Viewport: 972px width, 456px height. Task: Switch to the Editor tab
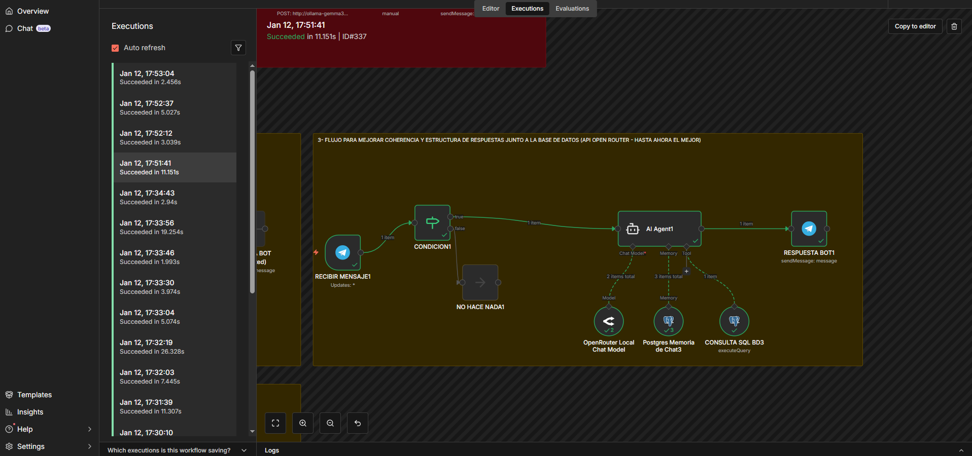[x=491, y=9]
